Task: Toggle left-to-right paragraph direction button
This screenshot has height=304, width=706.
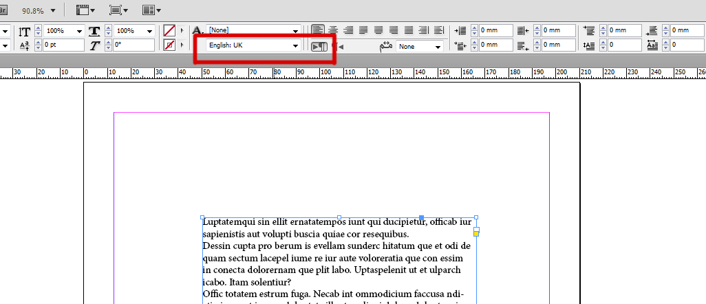Action: click(319, 46)
